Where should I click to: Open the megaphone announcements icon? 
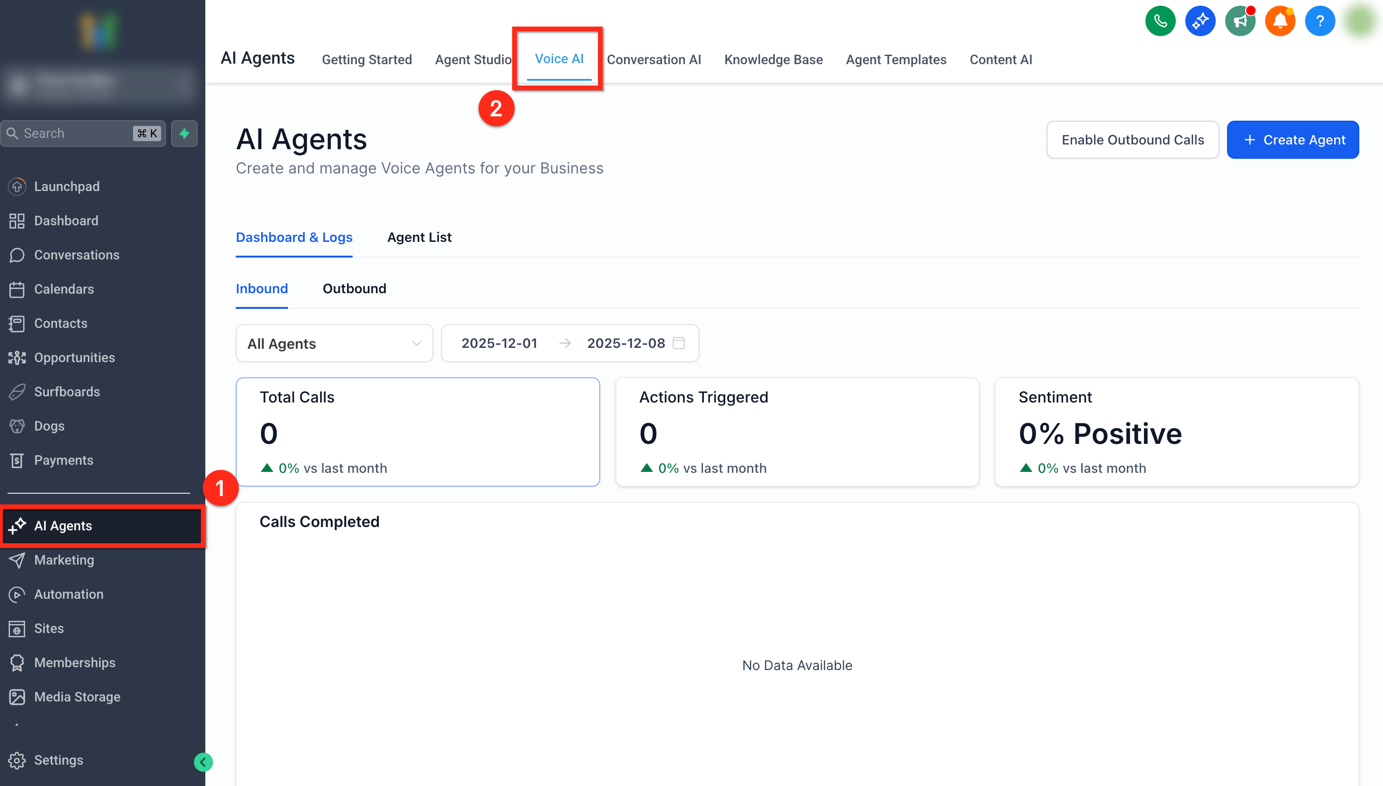click(x=1239, y=21)
